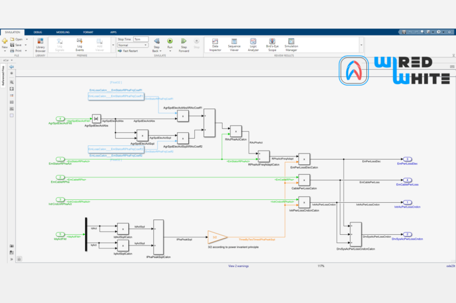The width and height of the screenshot is (456, 303).
Task: Click the Stop Time input field
Action: point(141,39)
